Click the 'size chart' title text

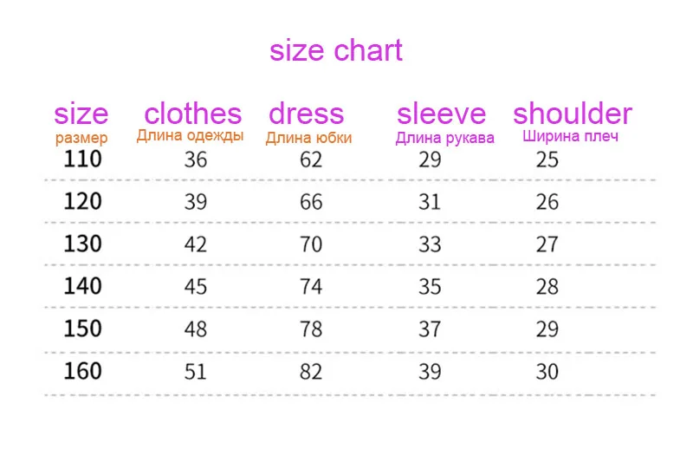point(336,50)
